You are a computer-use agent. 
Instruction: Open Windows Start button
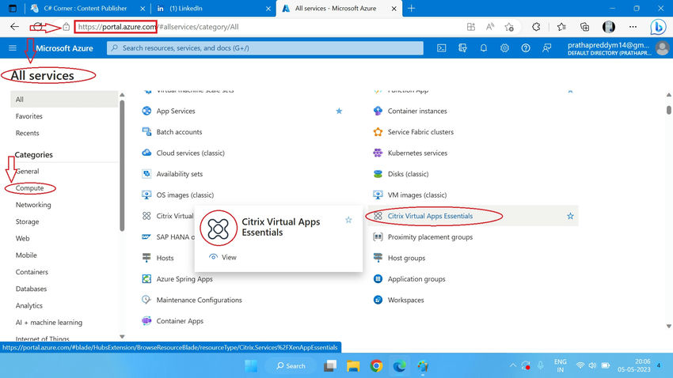[251, 366]
